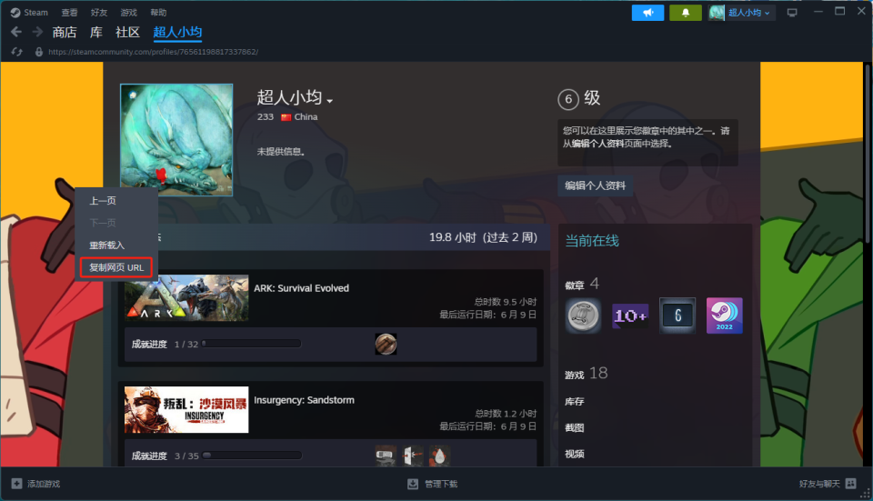This screenshot has width=873, height=501.
Task: Open the 库存 link
Action: (x=575, y=401)
